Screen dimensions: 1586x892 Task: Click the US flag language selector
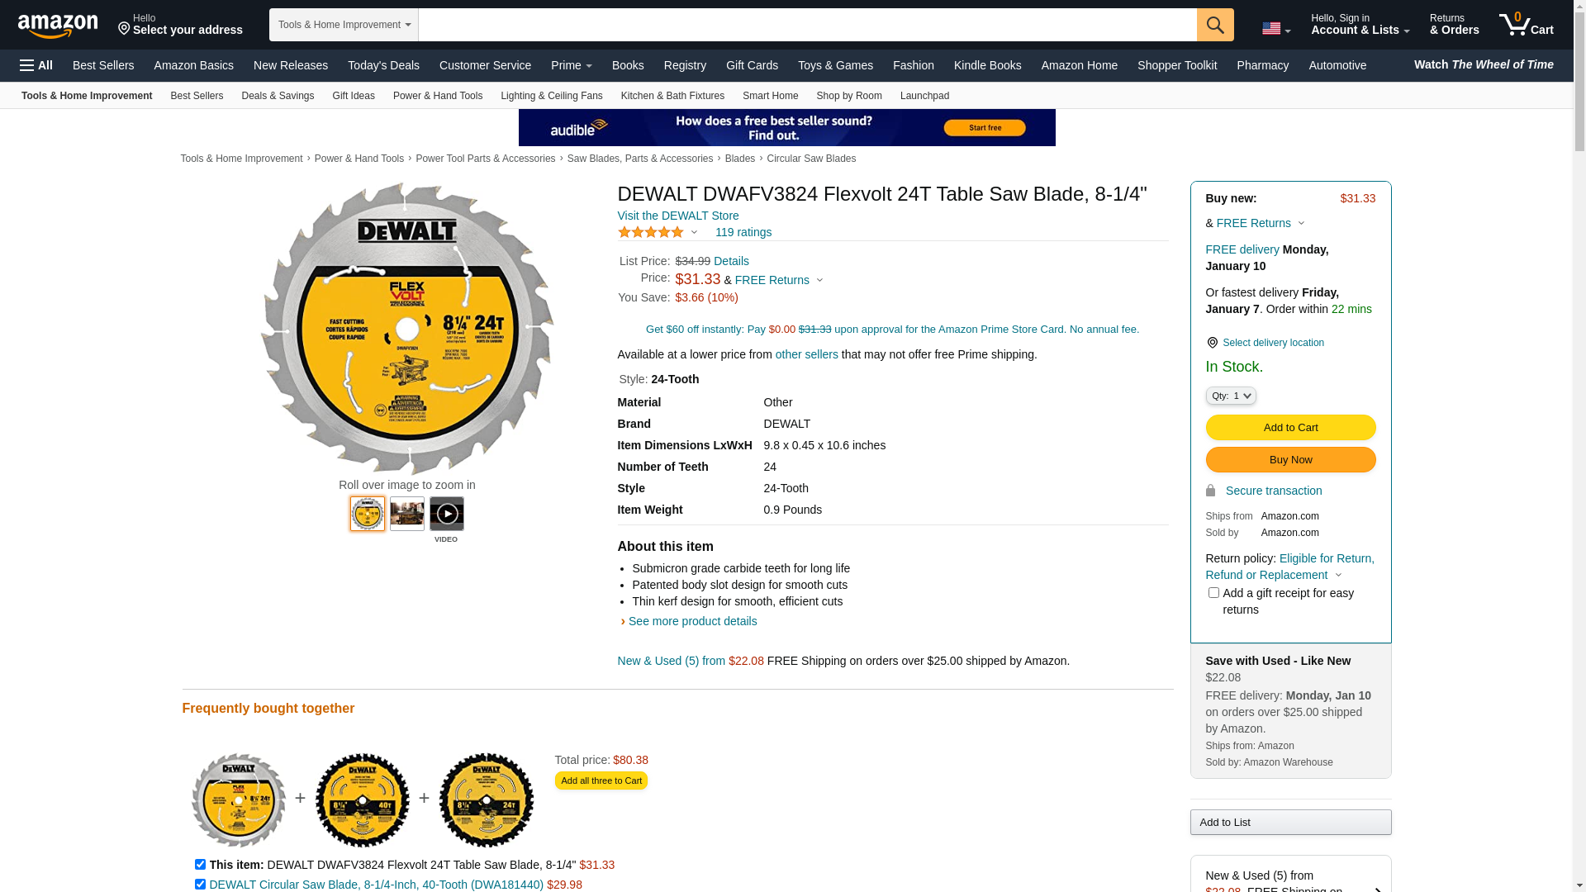[x=1276, y=29]
